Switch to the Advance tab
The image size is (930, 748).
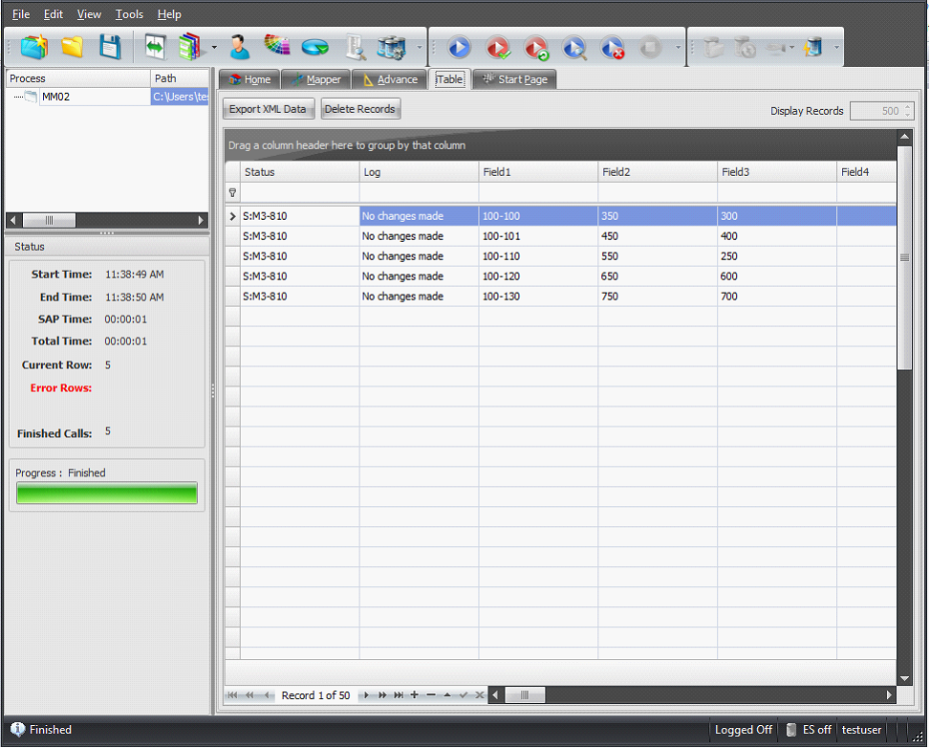click(390, 79)
